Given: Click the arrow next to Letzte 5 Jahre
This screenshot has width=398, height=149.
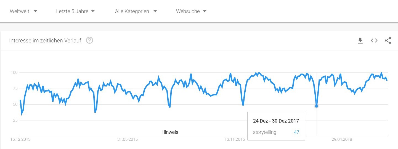Looking at the screenshot, I should [x=93, y=11].
